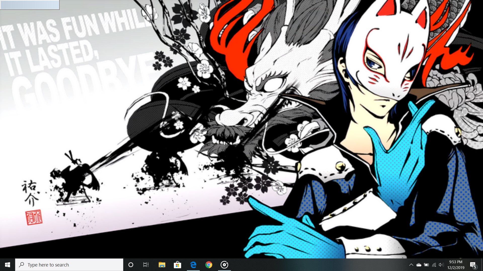
Task: Open Cortana from the taskbar
Action: (x=131, y=265)
